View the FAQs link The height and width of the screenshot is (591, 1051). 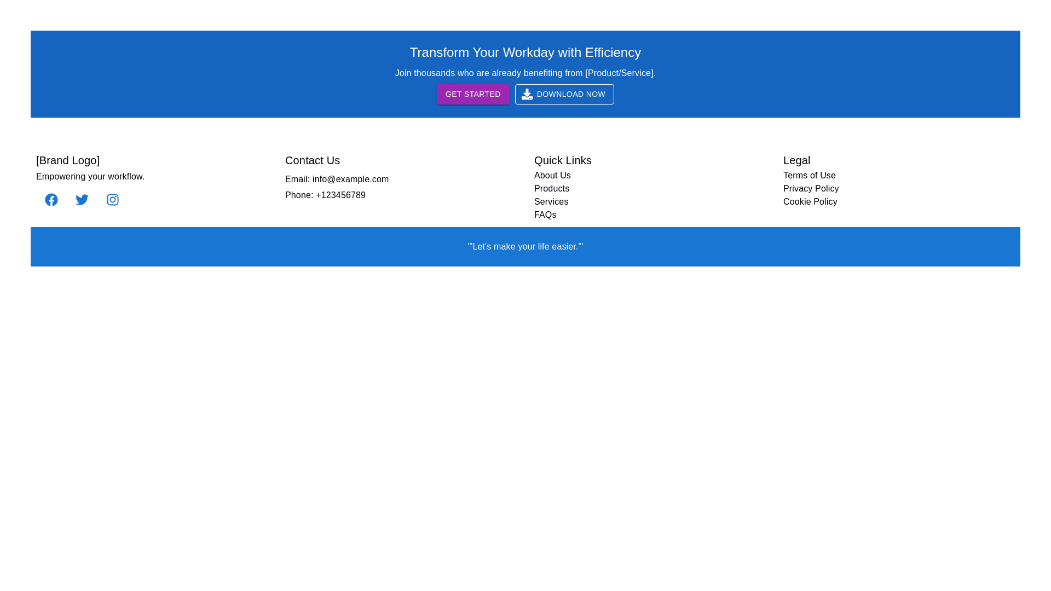point(545,215)
